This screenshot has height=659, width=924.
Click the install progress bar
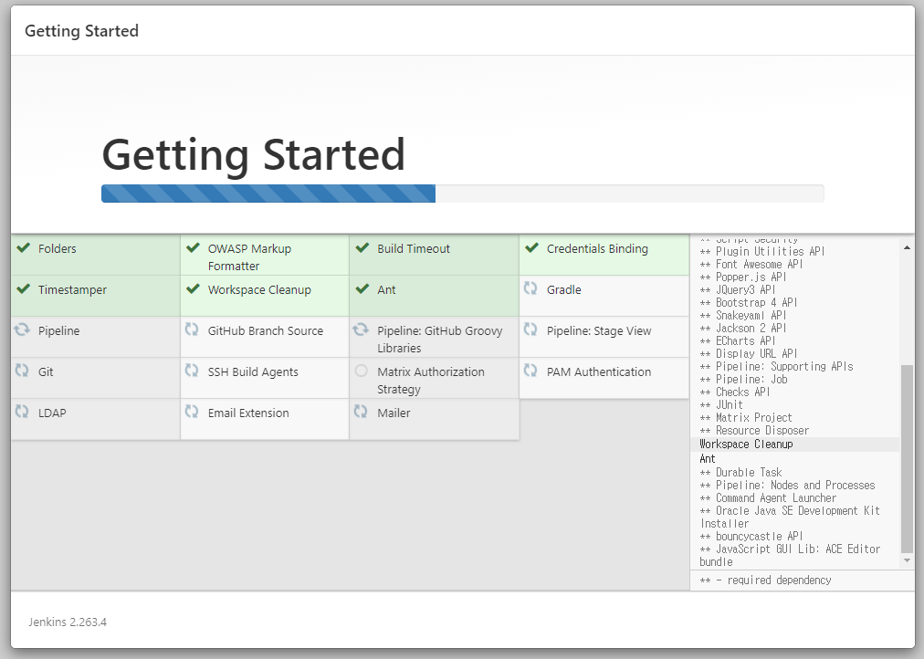coord(463,194)
